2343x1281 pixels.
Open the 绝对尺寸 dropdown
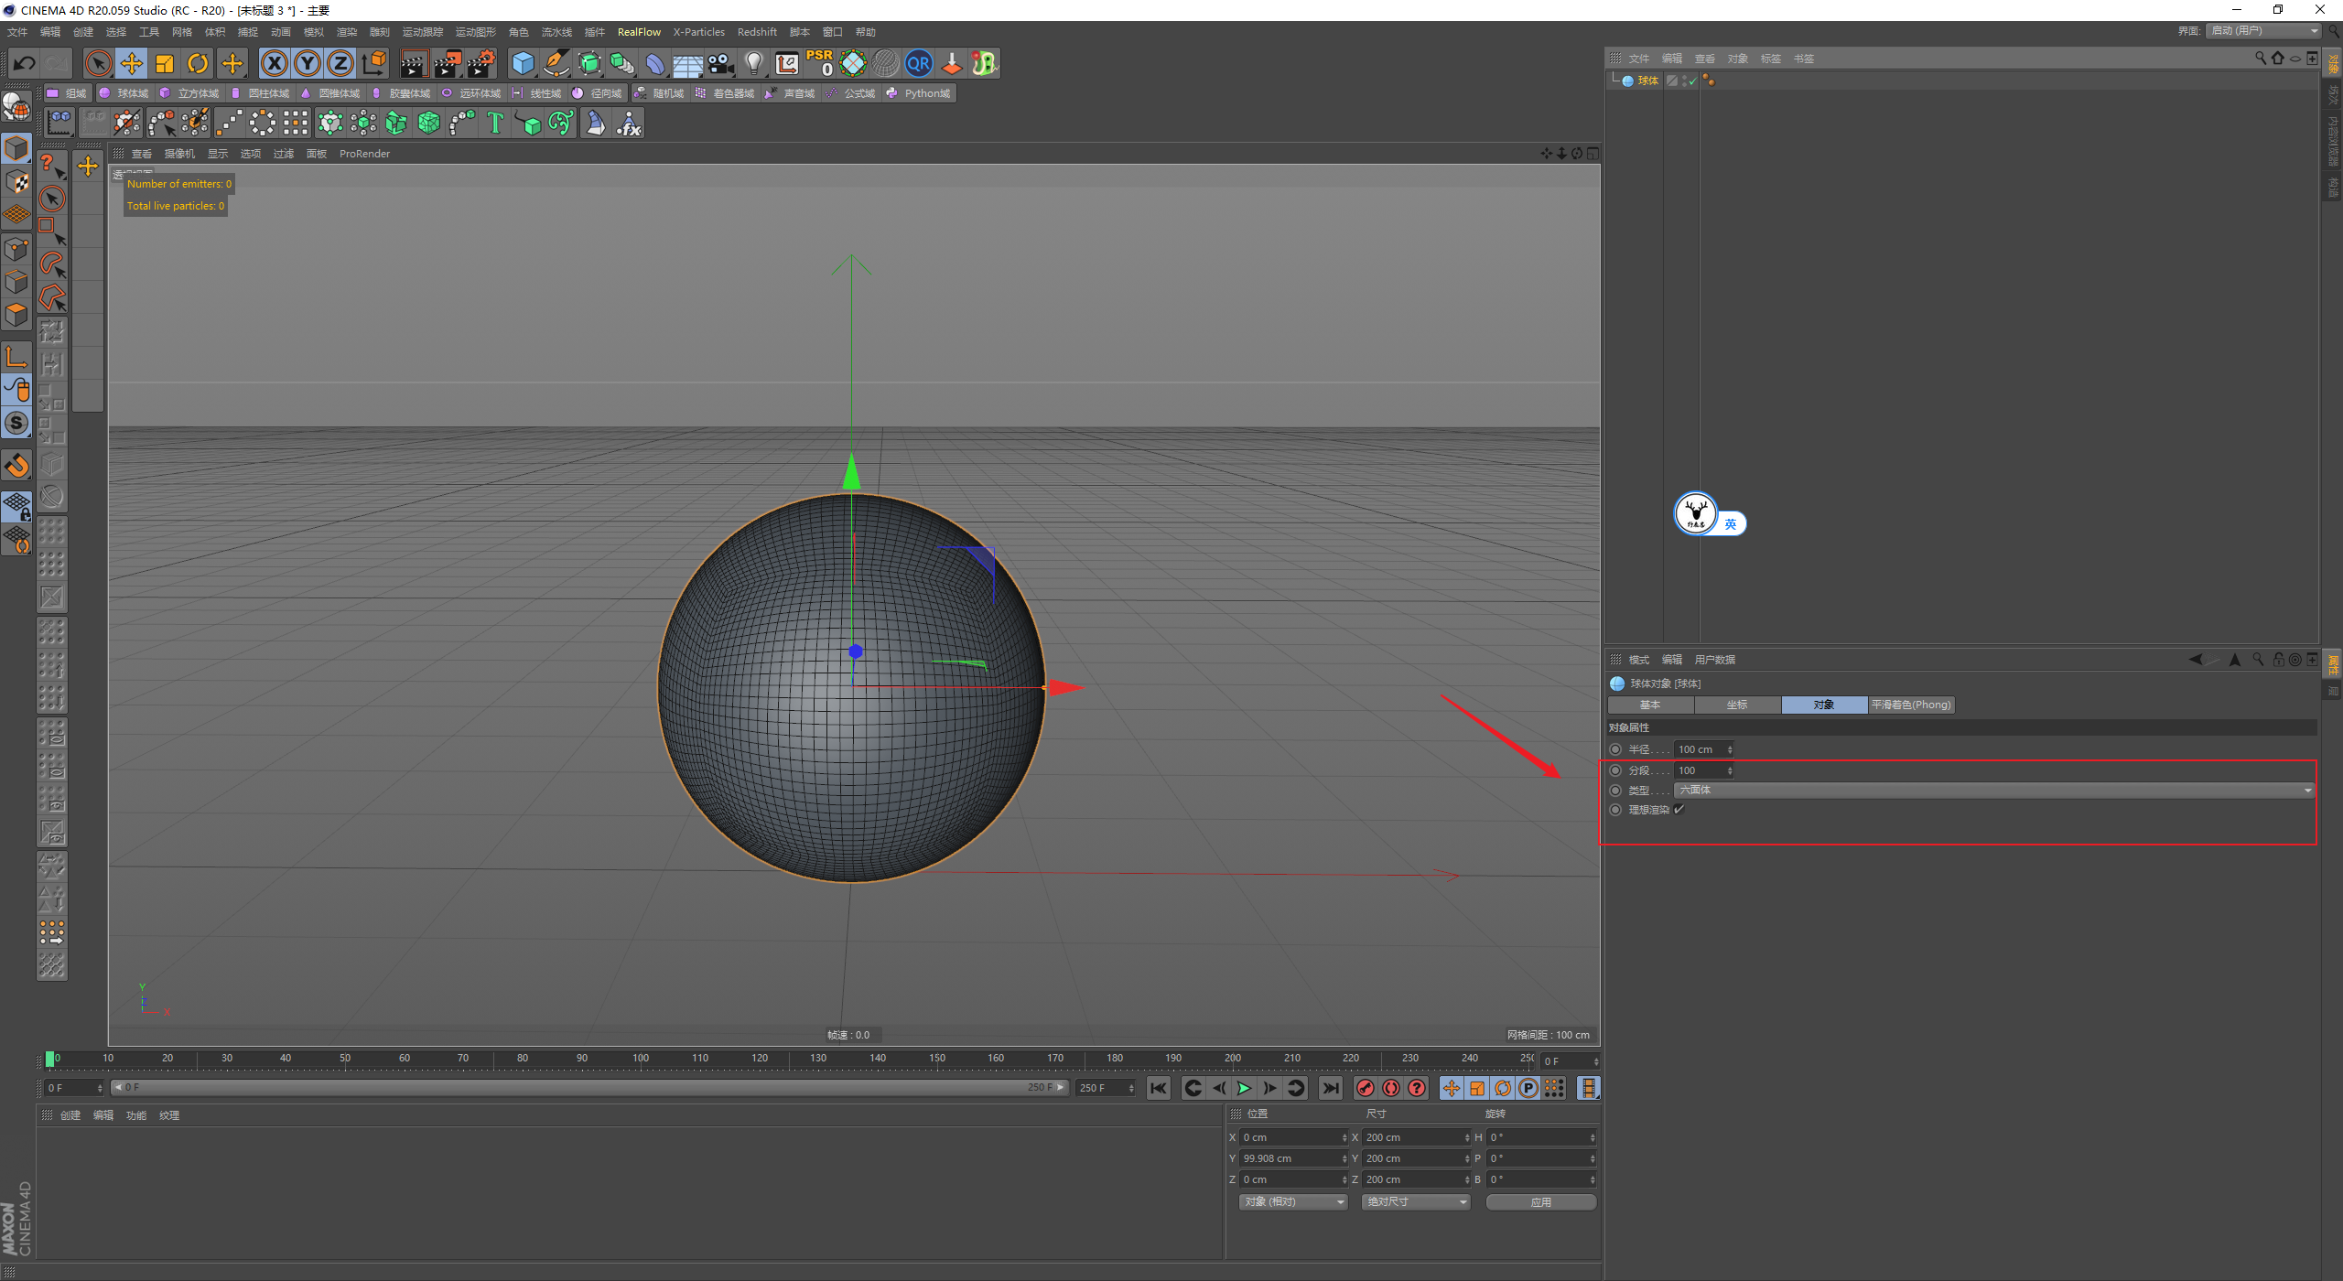click(x=1415, y=1201)
